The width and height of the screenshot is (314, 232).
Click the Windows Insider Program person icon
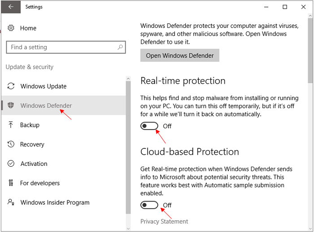tap(11, 202)
